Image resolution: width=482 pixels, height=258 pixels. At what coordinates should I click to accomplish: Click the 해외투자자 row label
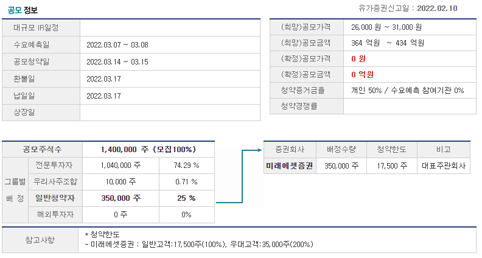point(55,214)
